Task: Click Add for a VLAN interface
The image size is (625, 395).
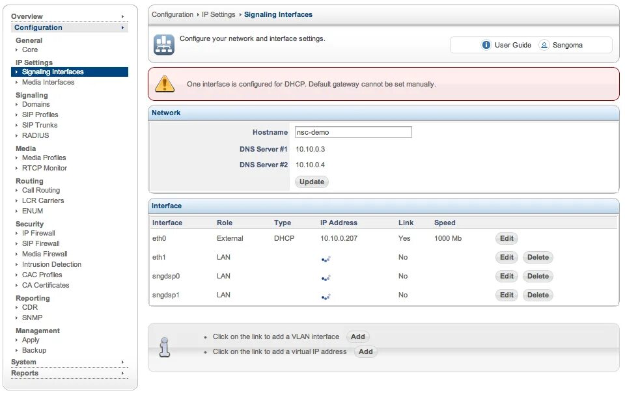Action: tap(357, 337)
